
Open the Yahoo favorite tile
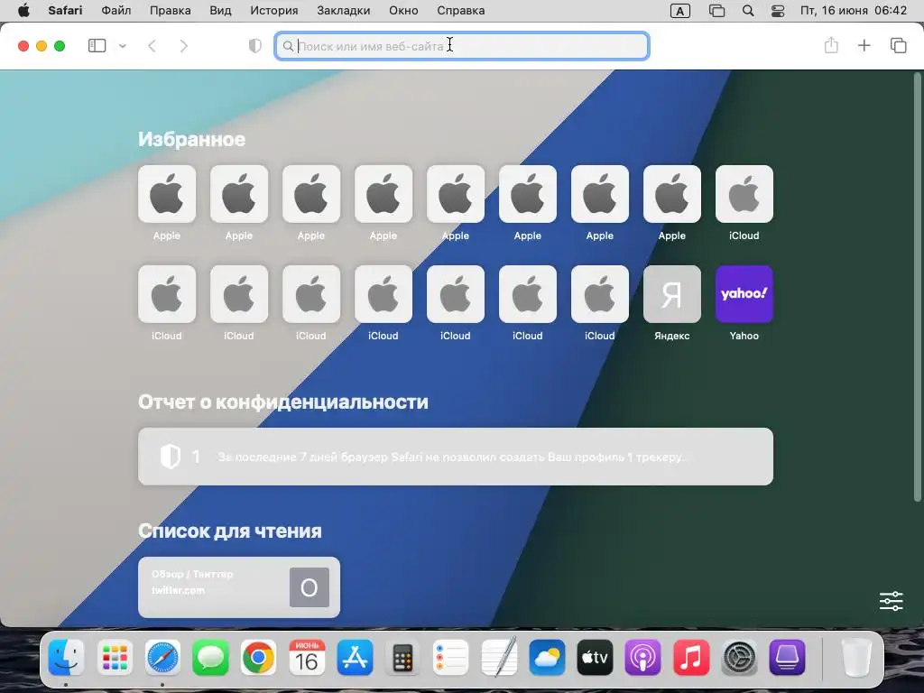[744, 294]
